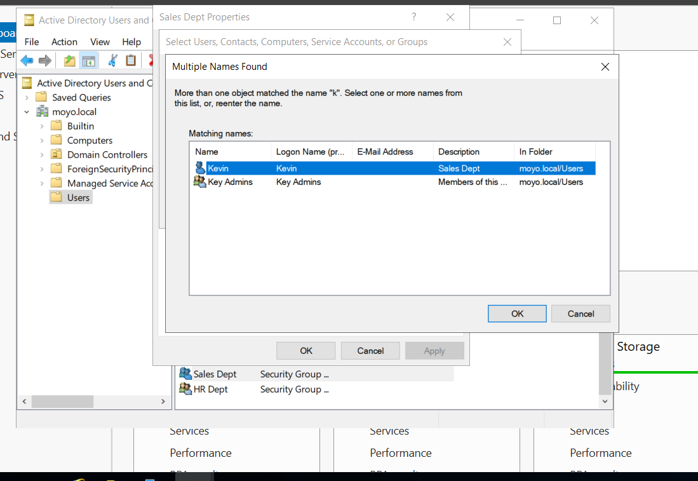Expand the Domain Controllers node

(42, 155)
